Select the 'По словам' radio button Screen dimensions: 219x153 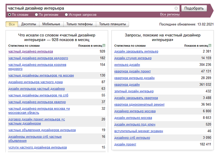pyautogui.click(x=9, y=15)
